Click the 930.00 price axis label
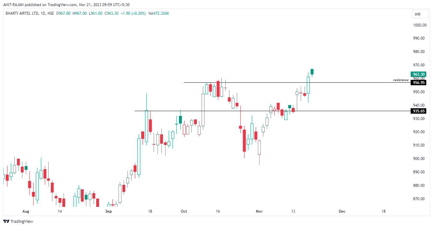Image resolution: width=433 pixels, height=227 pixels. [x=419, y=119]
